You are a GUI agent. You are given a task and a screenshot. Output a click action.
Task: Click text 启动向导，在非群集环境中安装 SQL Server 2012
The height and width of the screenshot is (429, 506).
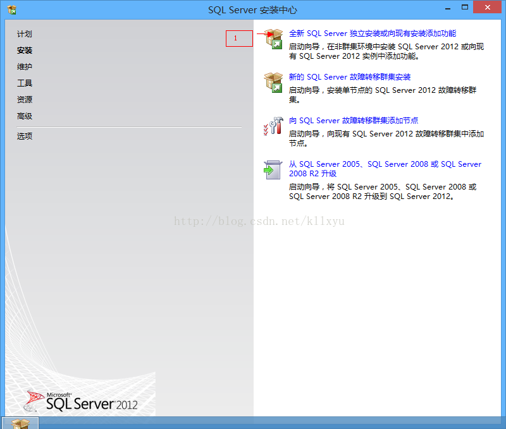tap(386, 51)
